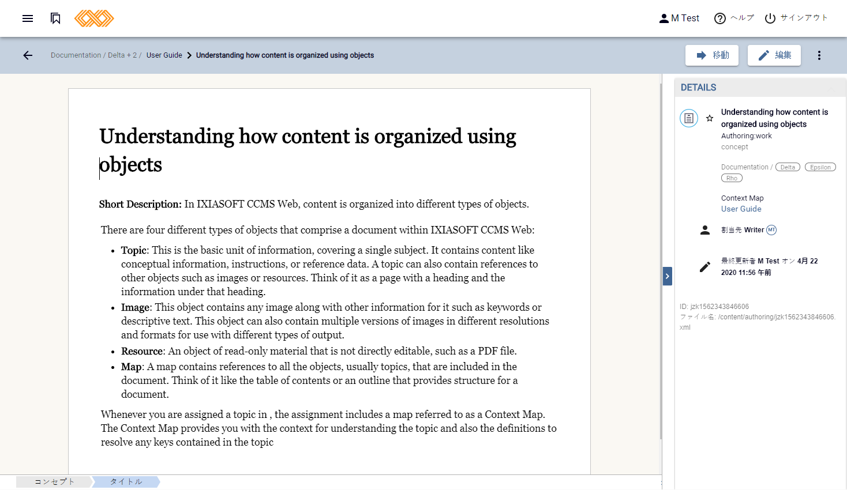Screen dimensions: 847x490
Task: Click the 'Topic' bullet item
Action: pos(329,271)
